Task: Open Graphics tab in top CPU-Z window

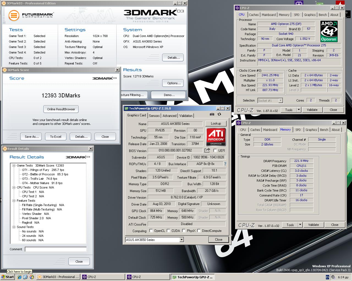Action: coord(310,15)
